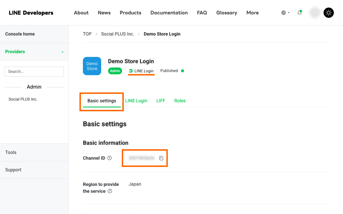The width and height of the screenshot is (343, 214).
Task: Select Social PLUS Inc. in sidebar
Action: [23, 99]
